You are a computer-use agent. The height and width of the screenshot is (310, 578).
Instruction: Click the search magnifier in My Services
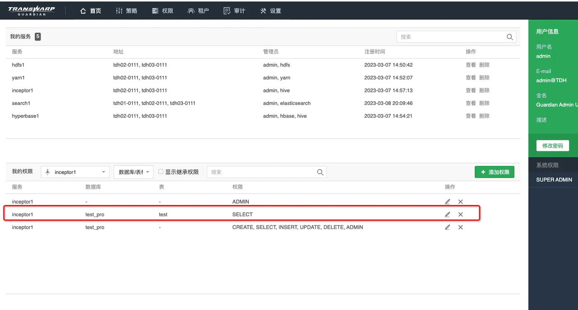coord(510,37)
